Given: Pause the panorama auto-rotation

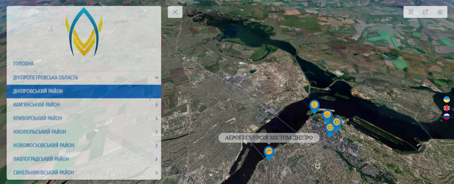Looking at the screenshot, I should tap(411, 12).
